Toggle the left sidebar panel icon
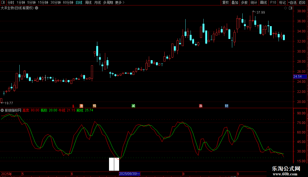This screenshot has width=308, height=177. pyautogui.click(x=3, y=2)
